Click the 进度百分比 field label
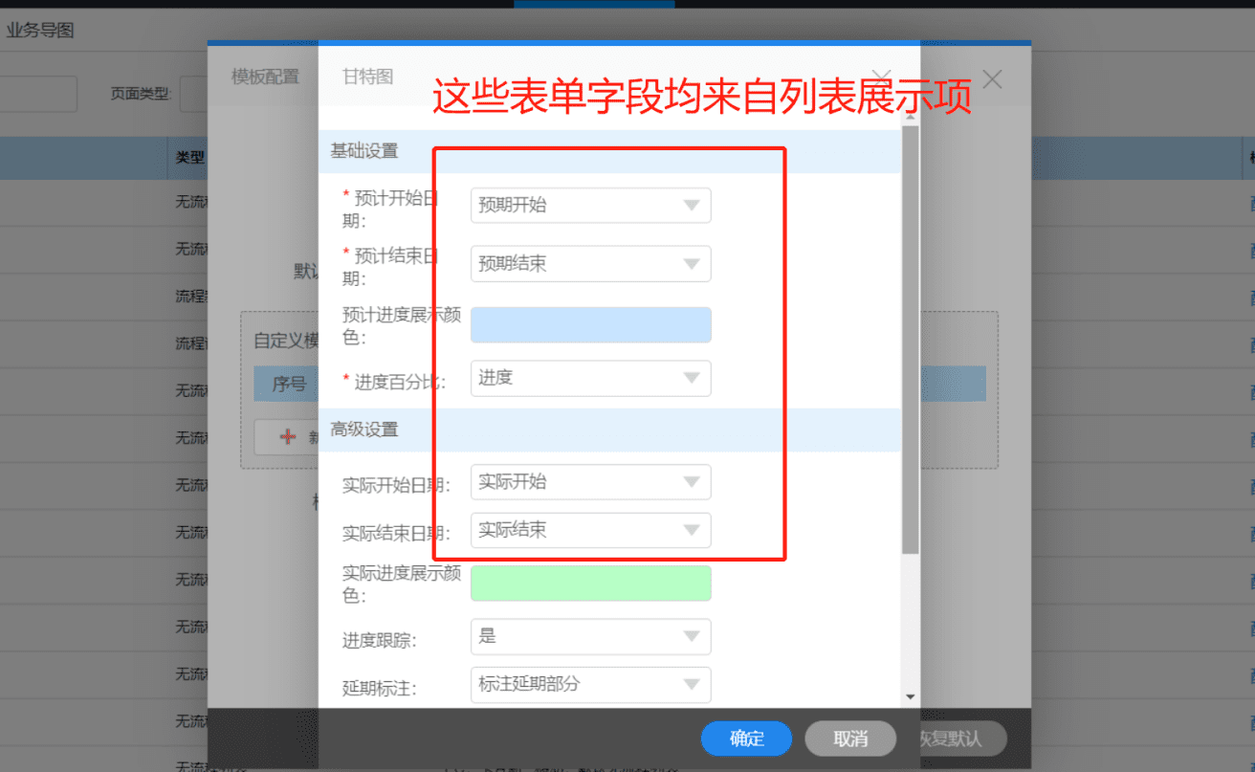Image resolution: width=1255 pixels, height=772 pixels. pyautogui.click(x=395, y=382)
